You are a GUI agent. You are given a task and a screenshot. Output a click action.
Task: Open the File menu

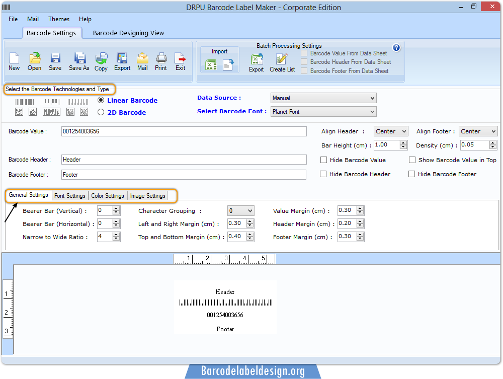[x=13, y=19]
